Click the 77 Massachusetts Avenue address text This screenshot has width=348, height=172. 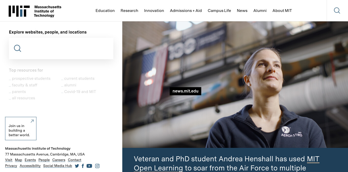coord(45,154)
